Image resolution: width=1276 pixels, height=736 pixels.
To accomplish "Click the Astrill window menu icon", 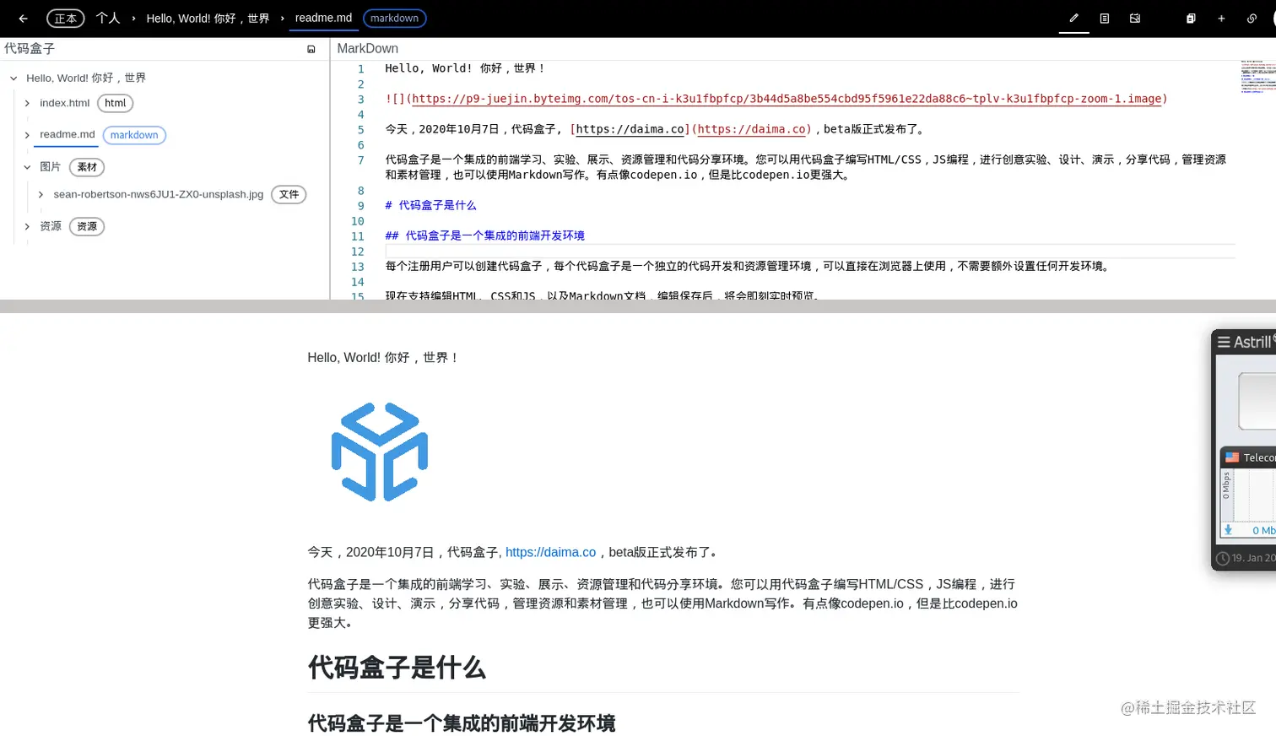I will point(1224,342).
